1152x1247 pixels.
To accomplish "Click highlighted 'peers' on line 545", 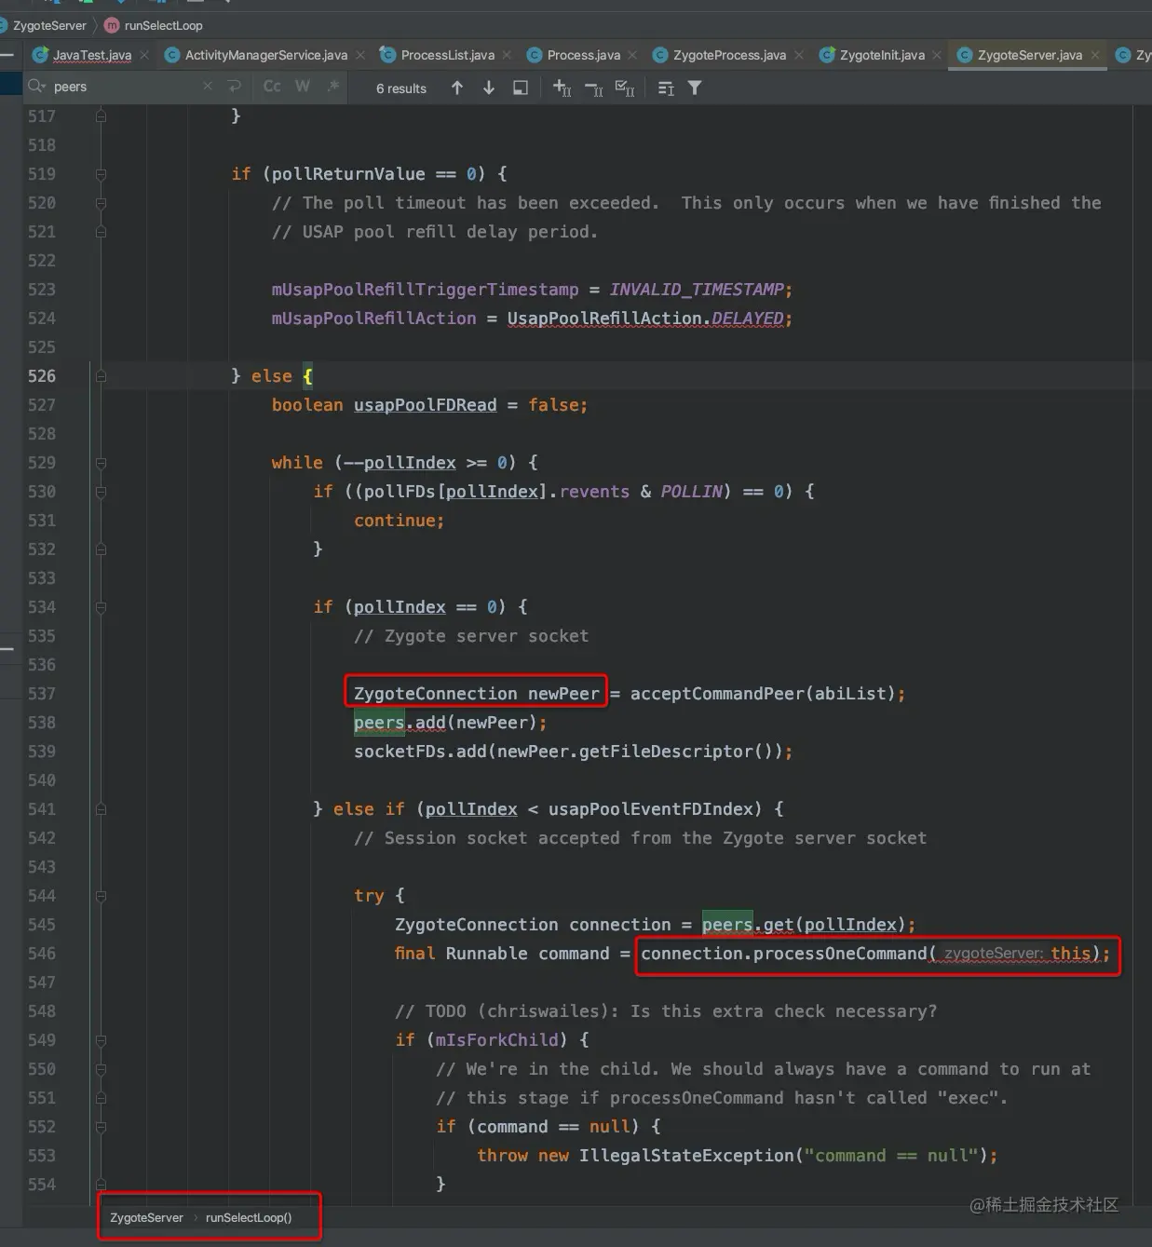I will tap(727, 925).
